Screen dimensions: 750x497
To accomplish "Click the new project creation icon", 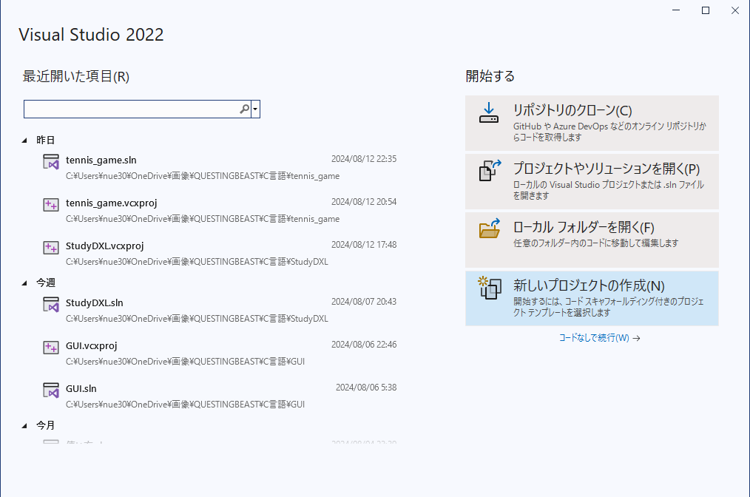I will tap(489, 288).
